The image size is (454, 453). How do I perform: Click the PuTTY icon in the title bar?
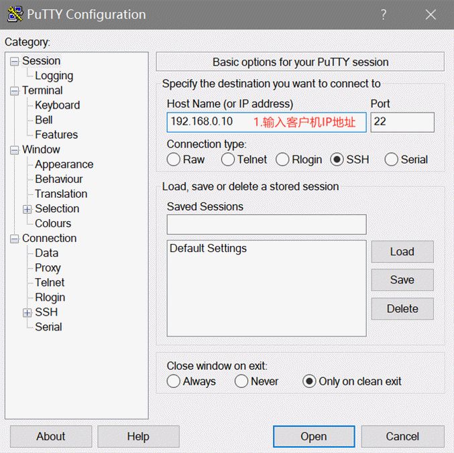pos(15,14)
